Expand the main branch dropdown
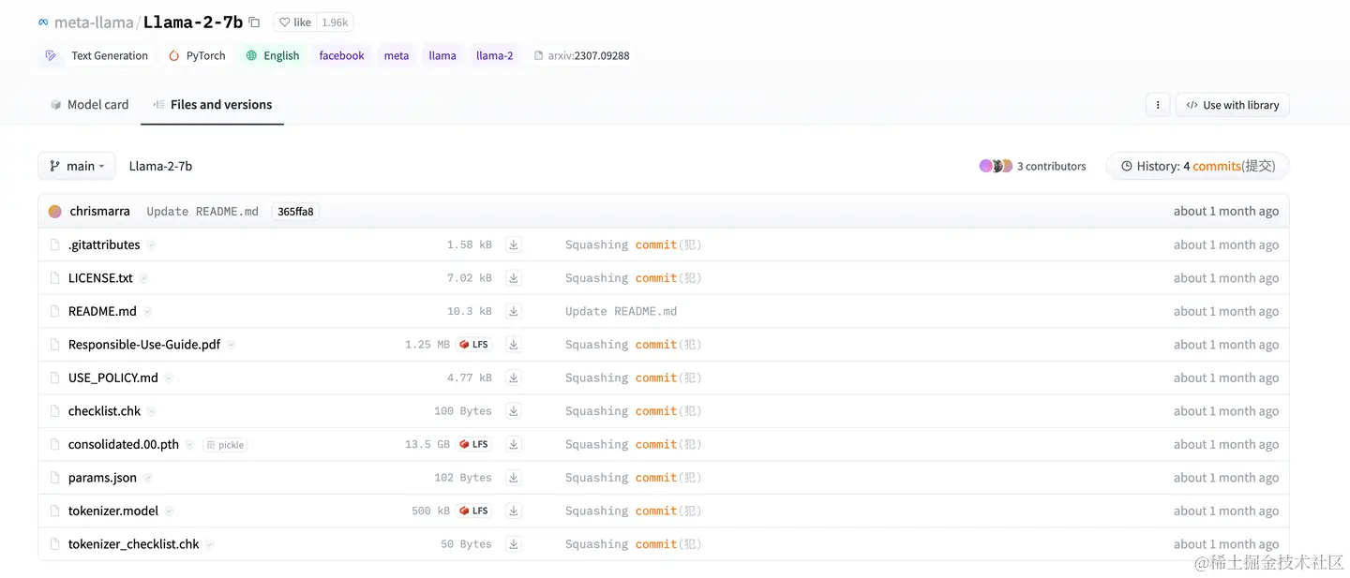Screen dimensions: 1350x578 tap(77, 166)
